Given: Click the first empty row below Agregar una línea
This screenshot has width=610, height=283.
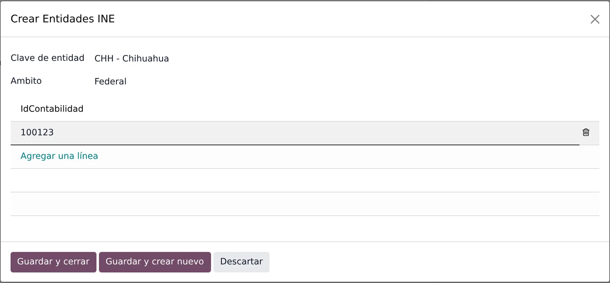Looking at the screenshot, I should point(305,180).
